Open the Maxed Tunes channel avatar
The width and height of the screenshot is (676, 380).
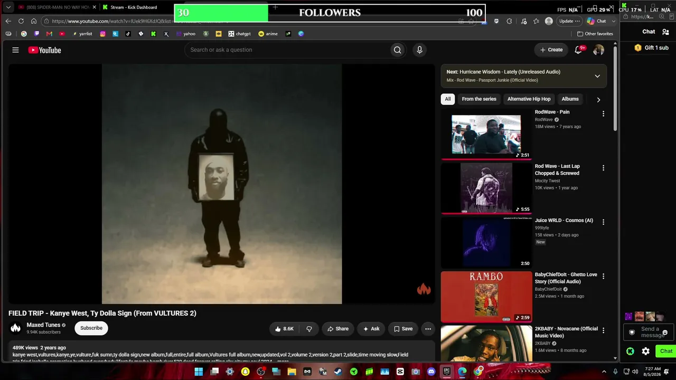pos(16,328)
